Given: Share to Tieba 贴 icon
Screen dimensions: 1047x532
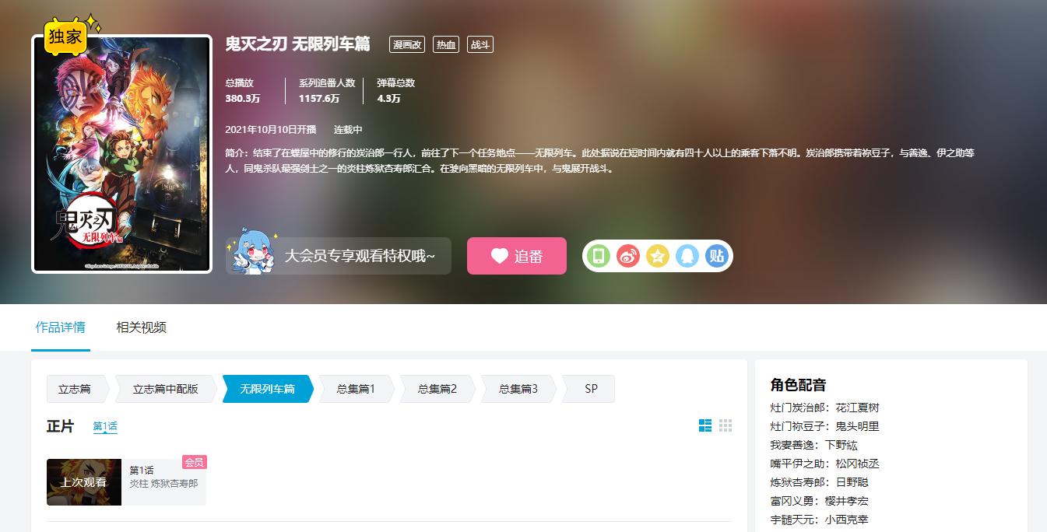Looking at the screenshot, I should pos(717,256).
